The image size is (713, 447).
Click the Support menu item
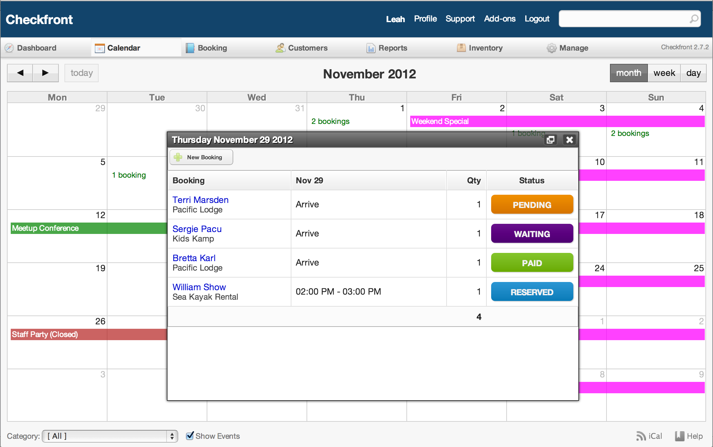click(x=460, y=20)
